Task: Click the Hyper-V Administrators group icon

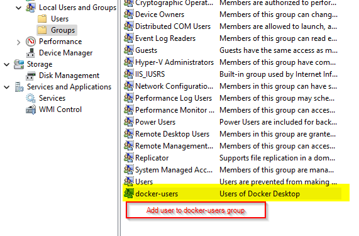Action: click(x=129, y=62)
